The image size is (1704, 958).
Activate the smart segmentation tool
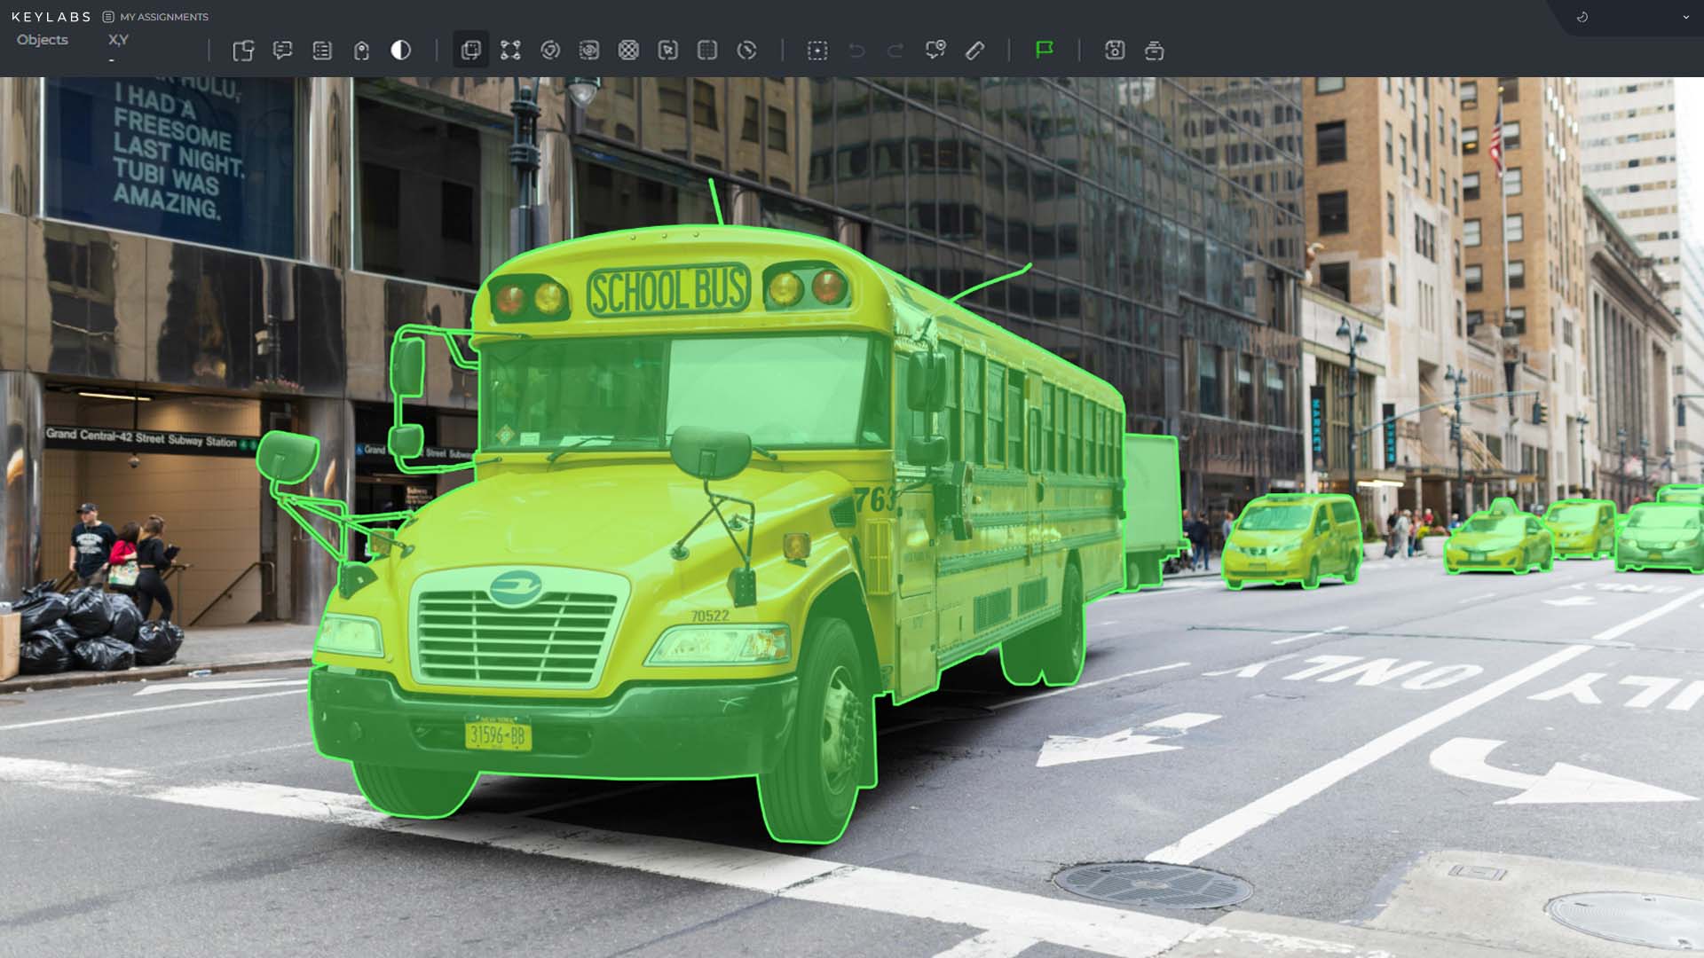(x=551, y=51)
